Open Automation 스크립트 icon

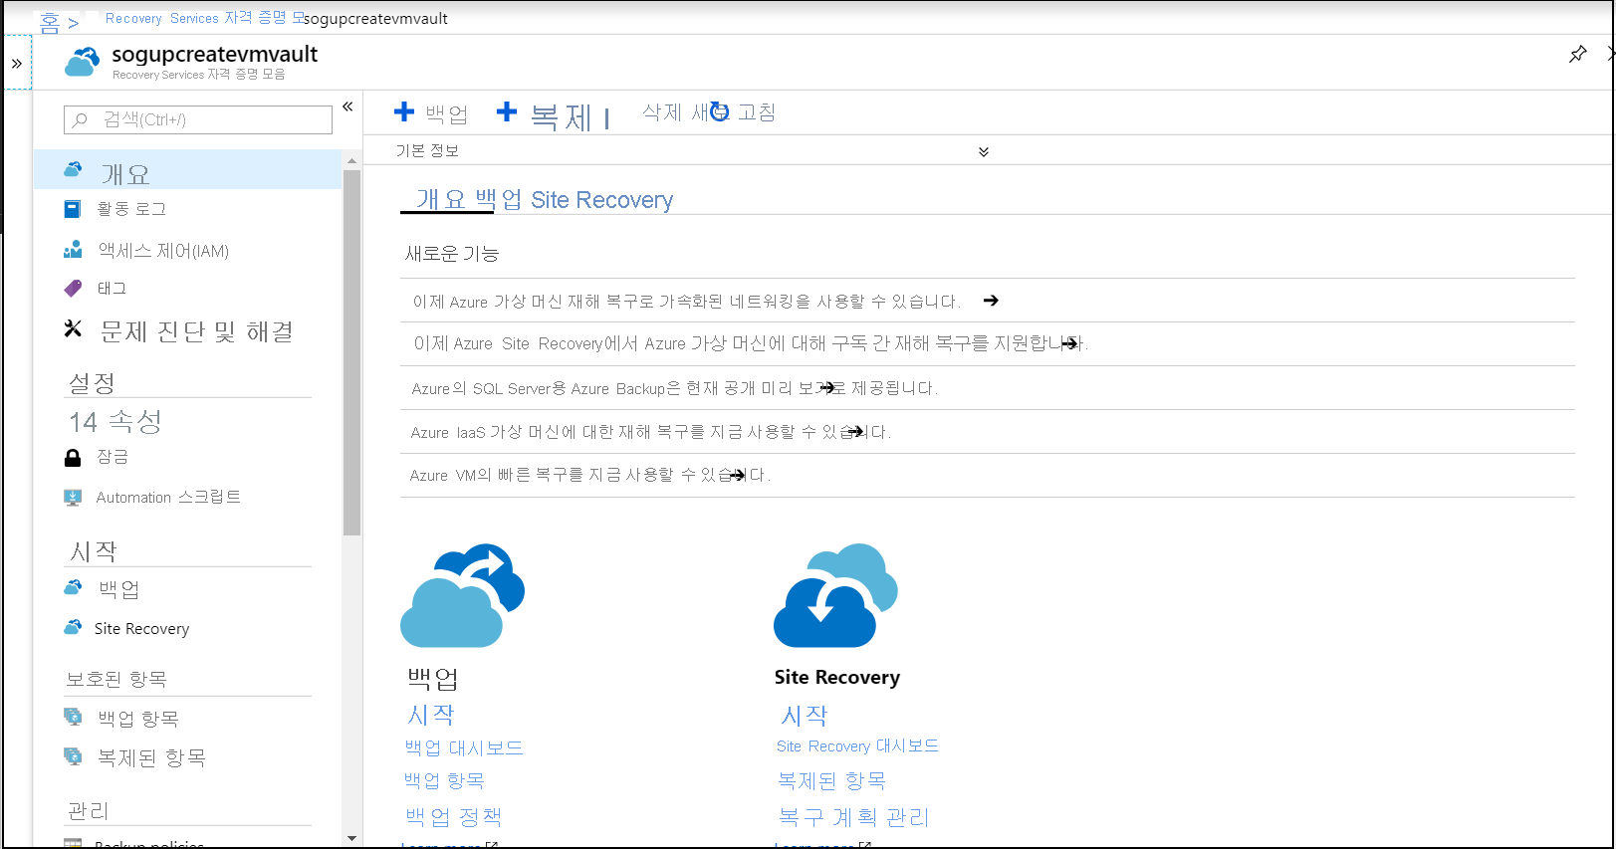pos(73,498)
